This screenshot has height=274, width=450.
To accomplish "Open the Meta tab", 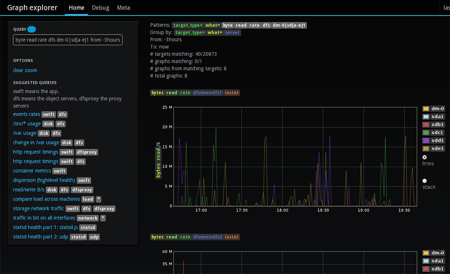I will pos(123,8).
